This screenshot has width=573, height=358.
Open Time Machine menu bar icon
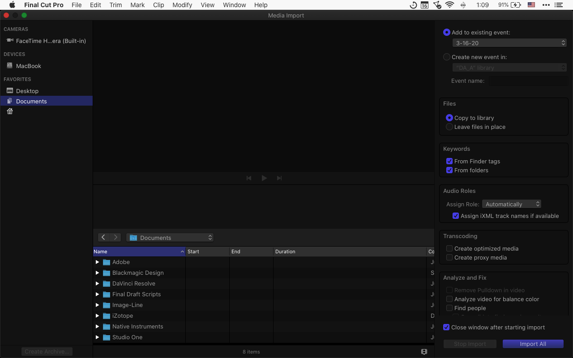click(413, 5)
